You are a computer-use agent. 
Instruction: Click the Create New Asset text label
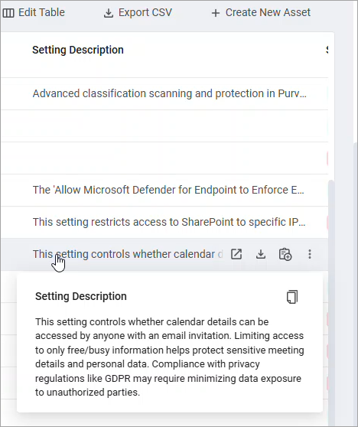[268, 12]
